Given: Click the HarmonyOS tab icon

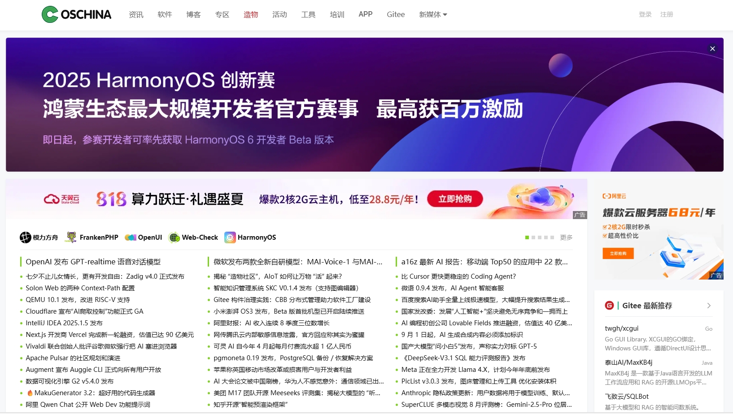Looking at the screenshot, I should (x=230, y=237).
